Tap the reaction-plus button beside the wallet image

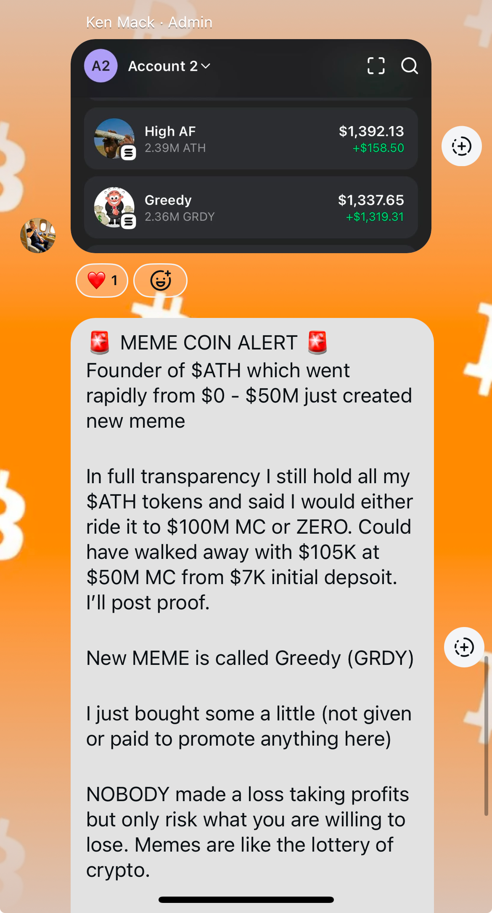point(461,146)
